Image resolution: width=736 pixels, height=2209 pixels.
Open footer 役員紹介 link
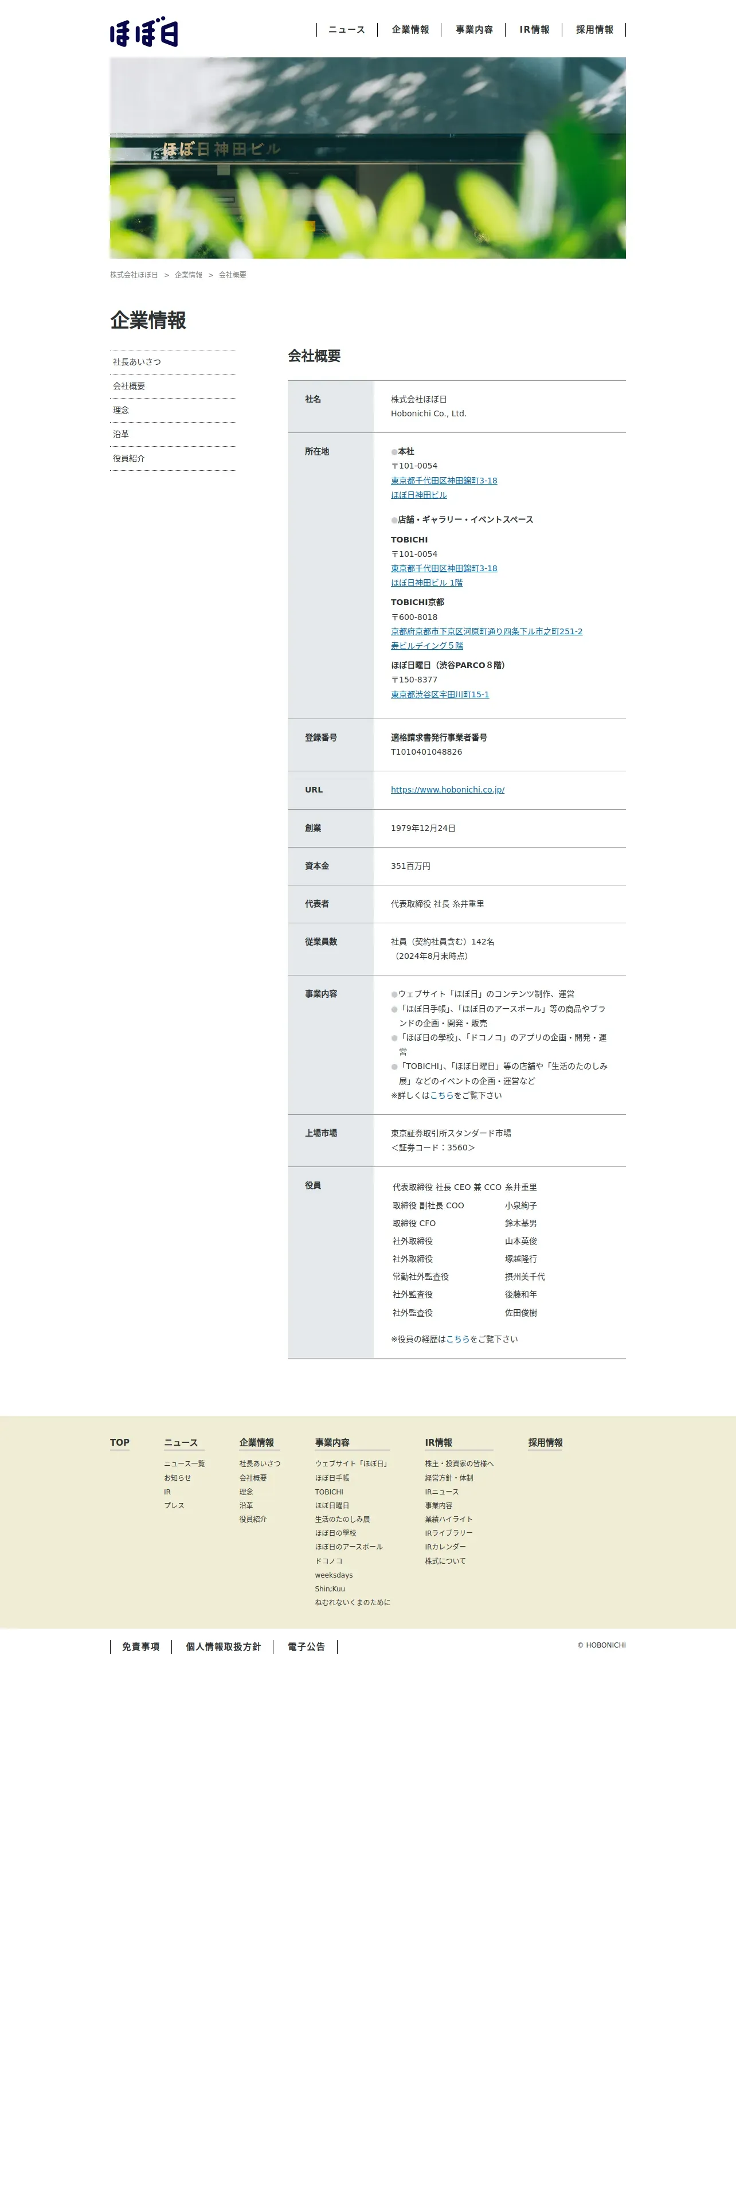[x=253, y=1519]
